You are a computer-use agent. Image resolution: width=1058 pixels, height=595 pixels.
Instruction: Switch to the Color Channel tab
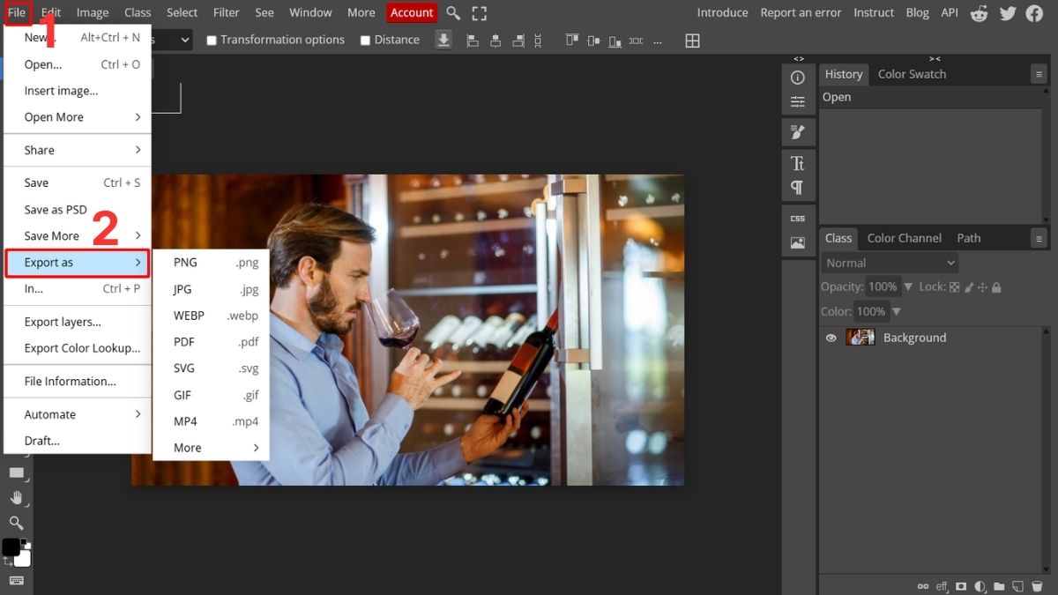coord(904,238)
